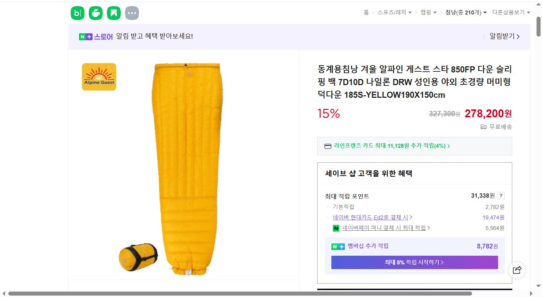The width and height of the screenshot is (542, 297).
Task: Click the 무료배송 truck icon
Action: [483, 127]
